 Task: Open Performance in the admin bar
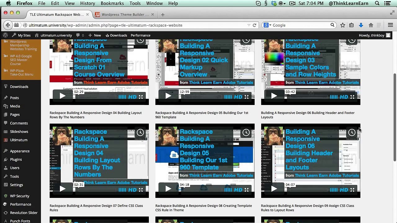pos(141,35)
